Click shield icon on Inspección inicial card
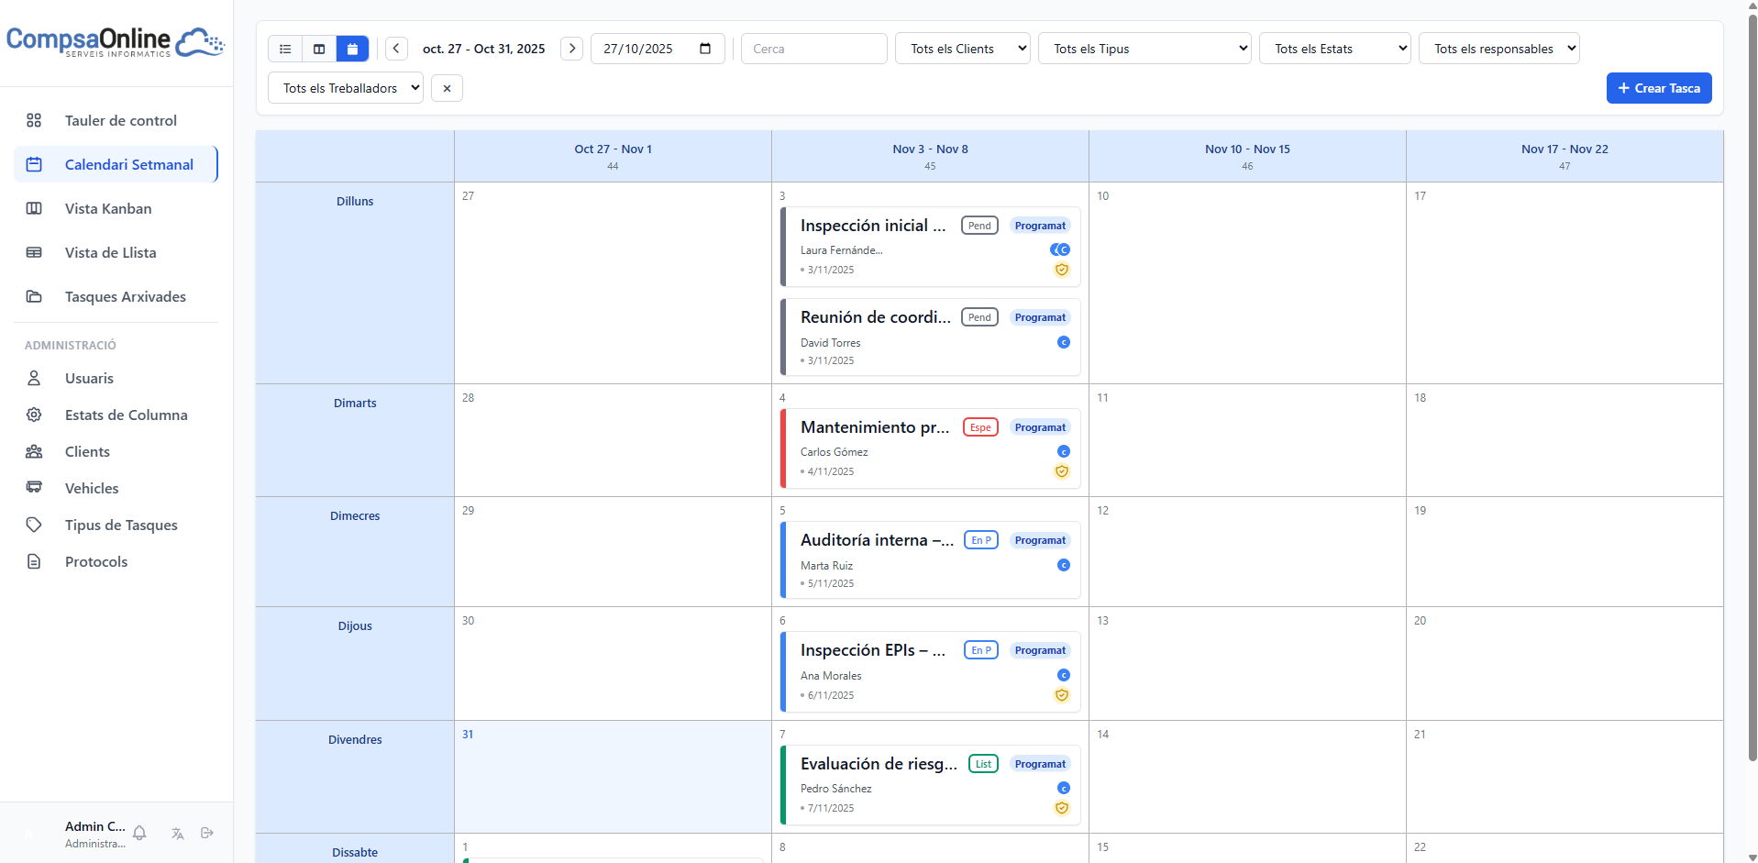This screenshot has height=863, width=1758. click(1062, 270)
